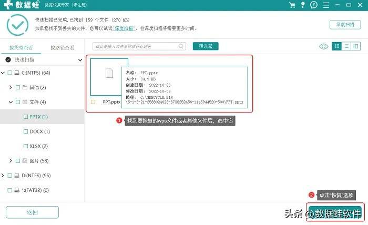Check the DOCX (1) checkbox
This screenshot has height=225, width=368.
click(x=26, y=131)
